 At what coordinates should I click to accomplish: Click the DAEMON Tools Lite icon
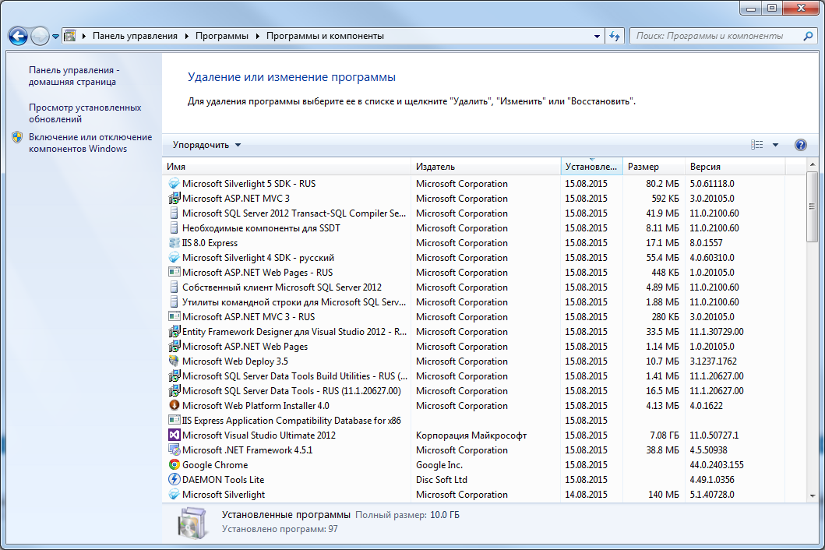coord(175,480)
